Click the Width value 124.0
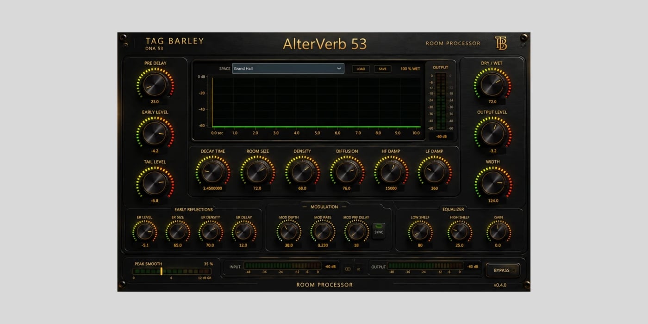Screen dimensions: 648x324 coord(492,200)
